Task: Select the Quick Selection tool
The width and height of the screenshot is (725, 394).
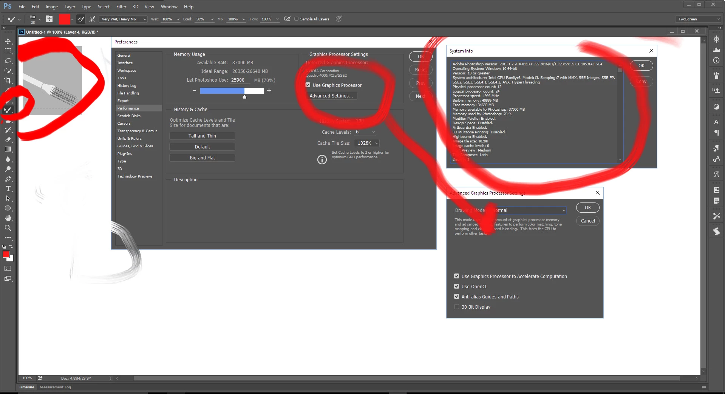Action: (x=8, y=71)
